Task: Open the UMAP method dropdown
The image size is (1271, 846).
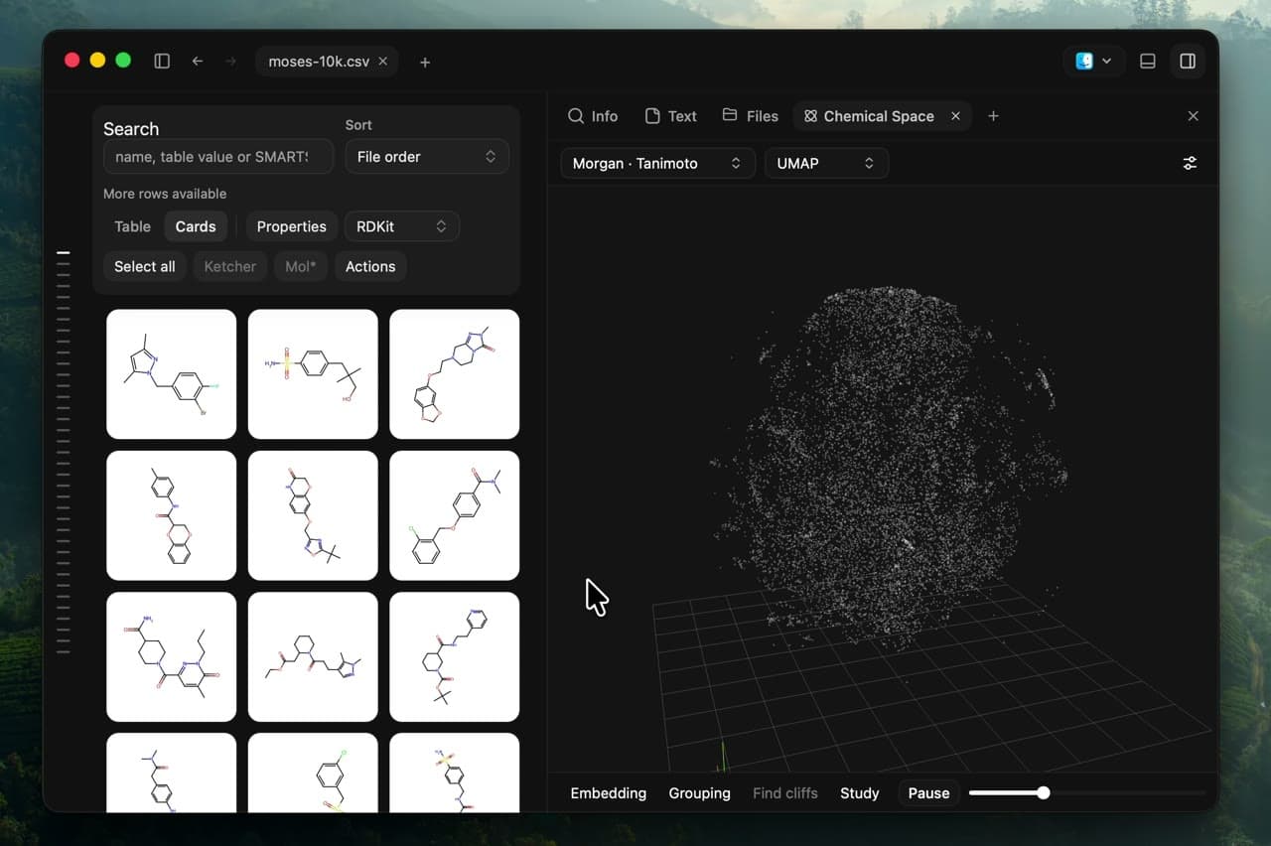Action: tap(826, 163)
